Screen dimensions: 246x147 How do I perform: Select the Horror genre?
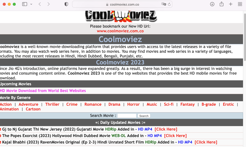click(133, 104)
